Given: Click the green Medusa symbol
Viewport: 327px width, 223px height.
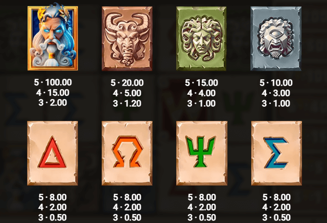Looking at the screenshot, I should coord(202,39).
